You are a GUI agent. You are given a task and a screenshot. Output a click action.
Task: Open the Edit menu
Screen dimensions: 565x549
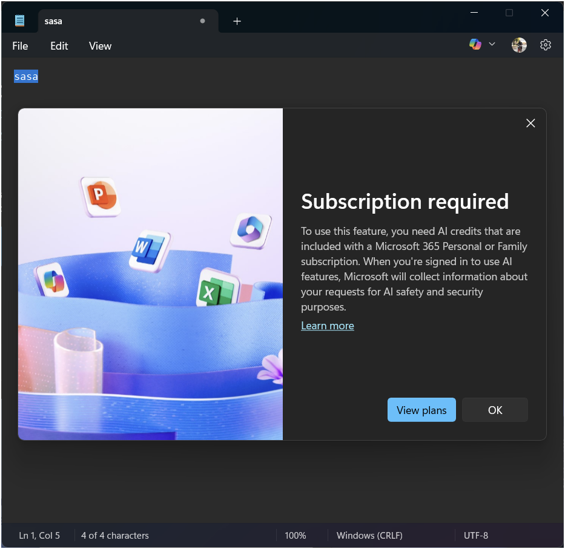coord(59,46)
